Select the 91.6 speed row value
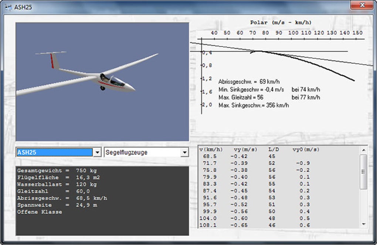This screenshot has width=377, height=245. pos(210,198)
